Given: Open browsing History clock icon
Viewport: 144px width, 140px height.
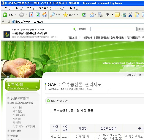Looking at the screenshot, I should [84, 15].
